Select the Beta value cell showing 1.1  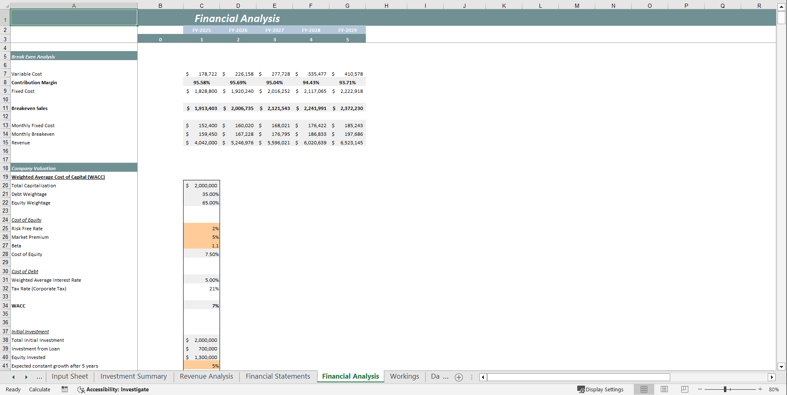[201, 245]
